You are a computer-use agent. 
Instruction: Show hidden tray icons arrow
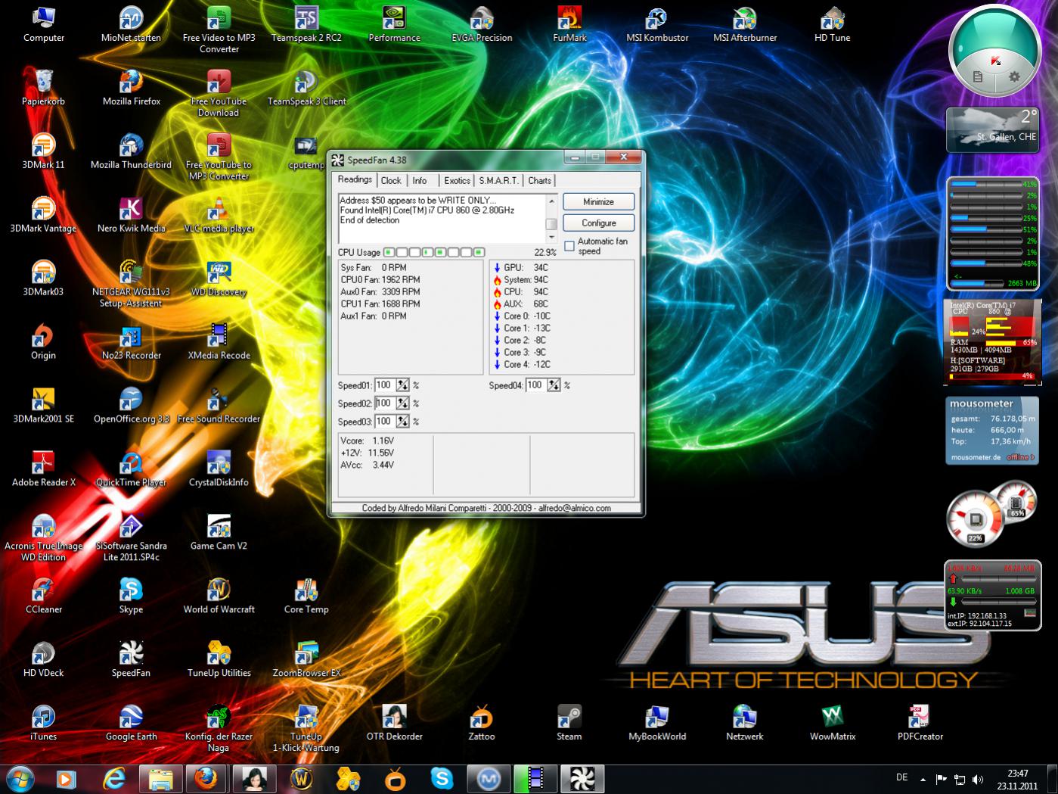click(923, 779)
